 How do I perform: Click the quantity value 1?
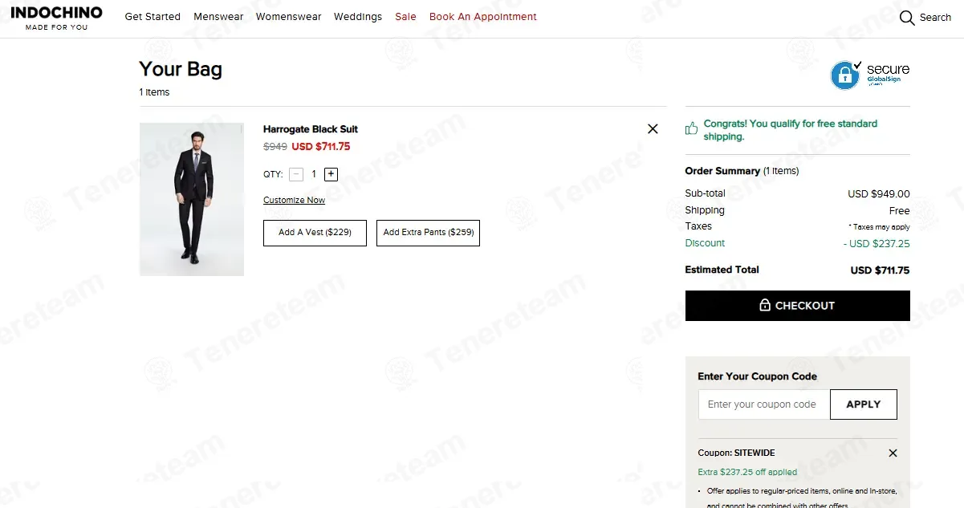tap(314, 174)
